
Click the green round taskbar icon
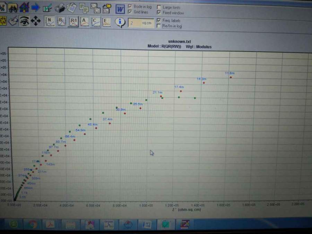(14, 224)
